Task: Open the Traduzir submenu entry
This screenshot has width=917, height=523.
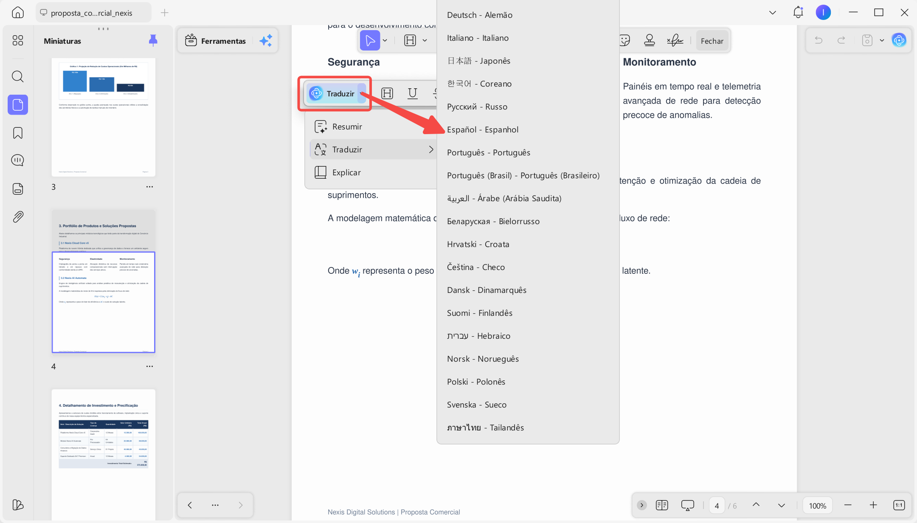Action: point(374,149)
